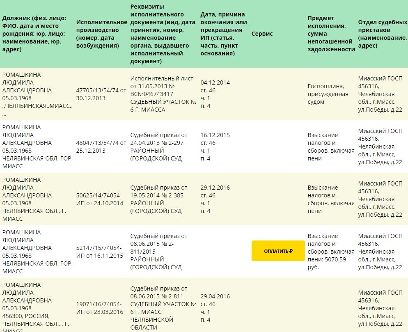
Task: Click proceeding number 47705/13/54/74 от 30.12.2013
Action: point(101,94)
